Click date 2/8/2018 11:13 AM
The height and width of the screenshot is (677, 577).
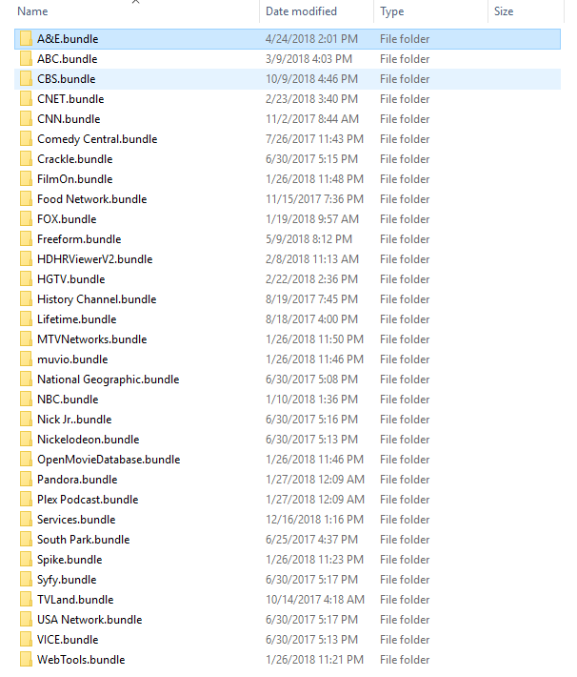click(312, 259)
